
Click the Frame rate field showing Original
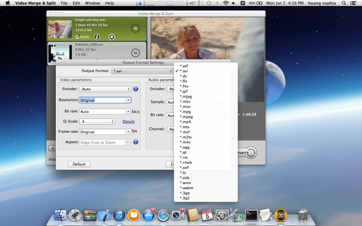tap(103, 132)
